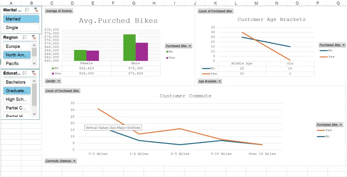Screen dimensions: 347x177
Task: Clear filter on Marital Status slicer
Action: [x=36, y=10]
